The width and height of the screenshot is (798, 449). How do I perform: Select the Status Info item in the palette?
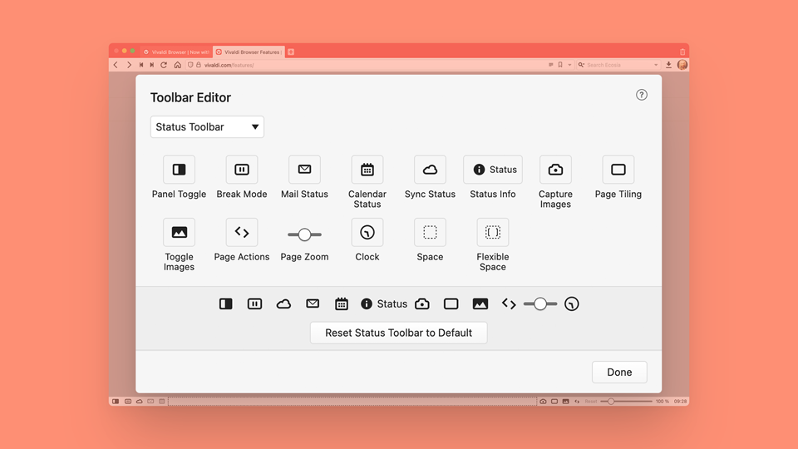click(x=493, y=170)
